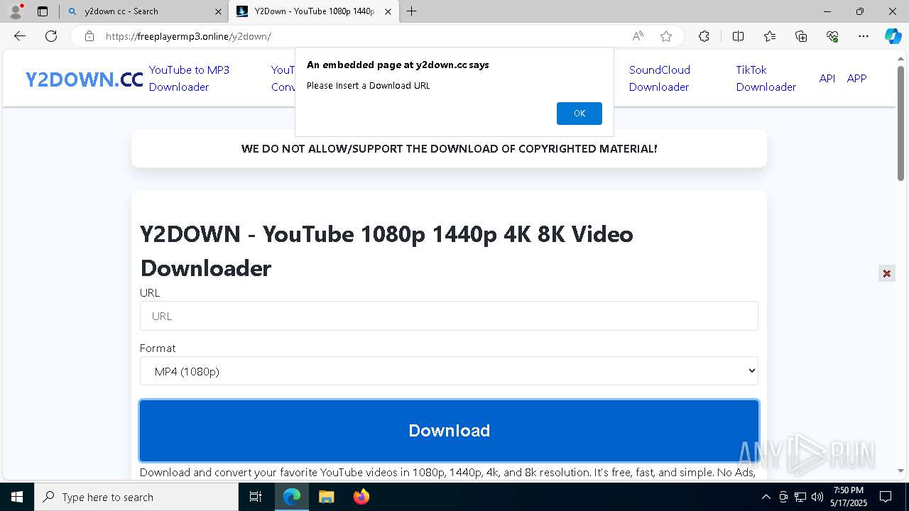The width and height of the screenshot is (909, 511).
Task: Restore down the browser window
Action: (860, 11)
